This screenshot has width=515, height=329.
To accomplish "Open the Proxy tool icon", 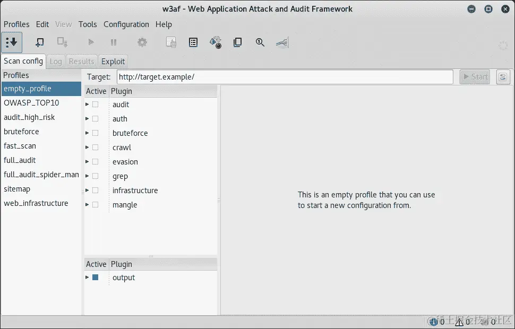I will pos(282,42).
